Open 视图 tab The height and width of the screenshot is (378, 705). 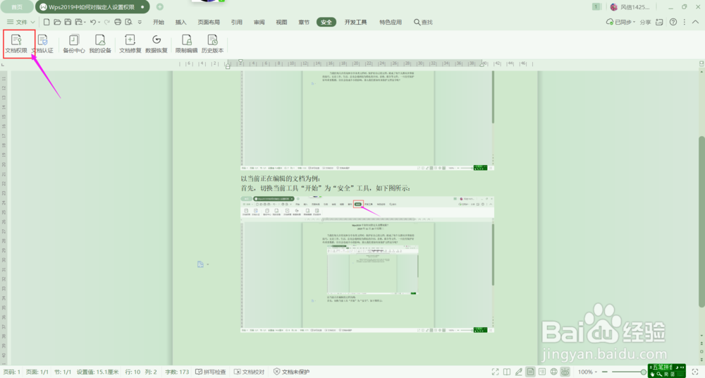click(x=281, y=22)
